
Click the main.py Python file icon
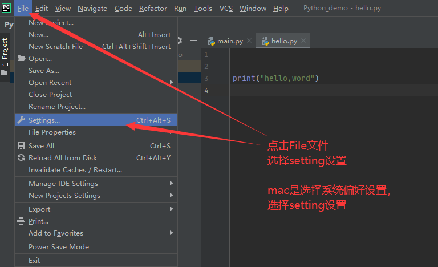tap(211, 41)
